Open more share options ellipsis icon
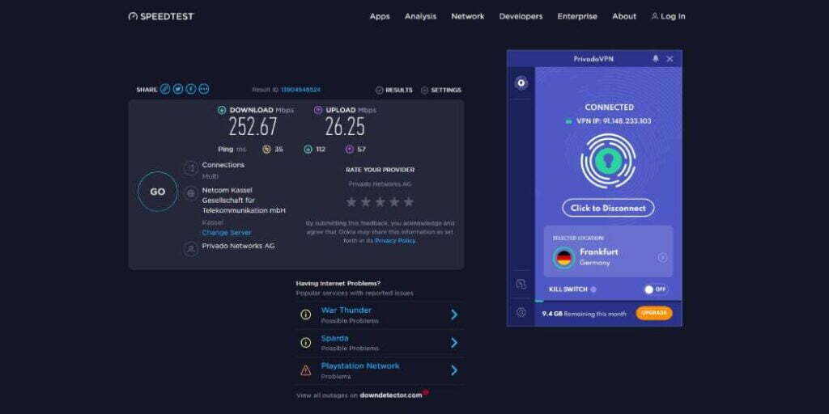The height and width of the screenshot is (414, 829). point(204,89)
